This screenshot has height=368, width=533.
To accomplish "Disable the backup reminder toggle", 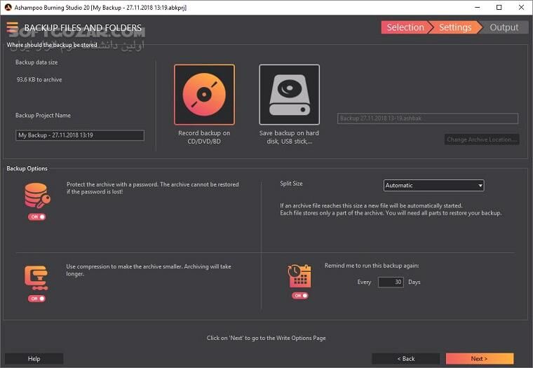I will (x=300, y=296).
